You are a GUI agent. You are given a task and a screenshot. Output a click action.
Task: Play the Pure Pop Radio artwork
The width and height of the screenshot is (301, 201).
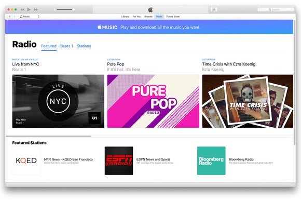point(153,101)
